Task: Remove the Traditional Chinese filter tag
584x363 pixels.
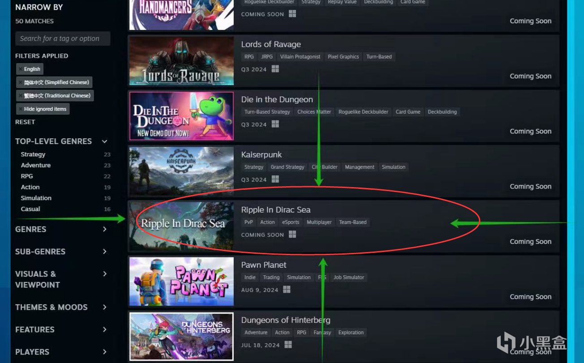Action: tap(20, 96)
